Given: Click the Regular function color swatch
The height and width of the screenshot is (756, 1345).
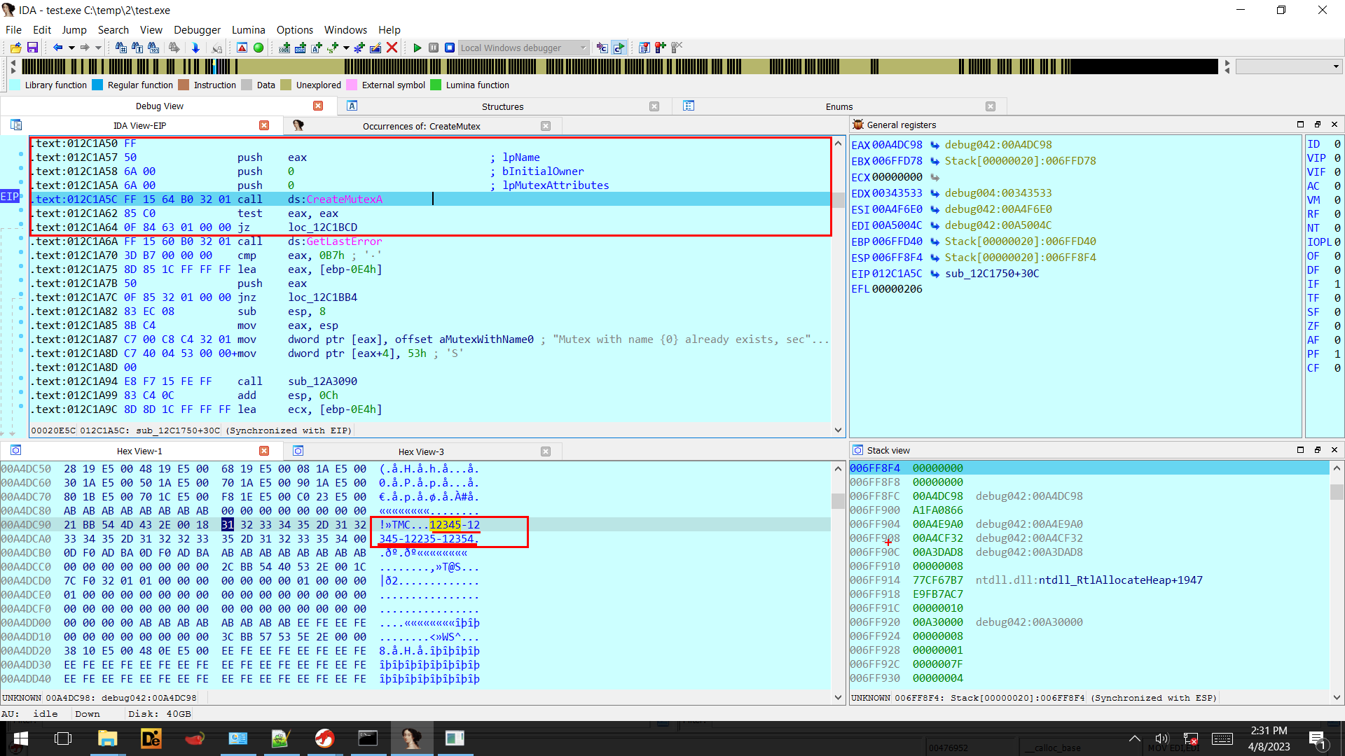Looking at the screenshot, I should (x=97, y=85).
